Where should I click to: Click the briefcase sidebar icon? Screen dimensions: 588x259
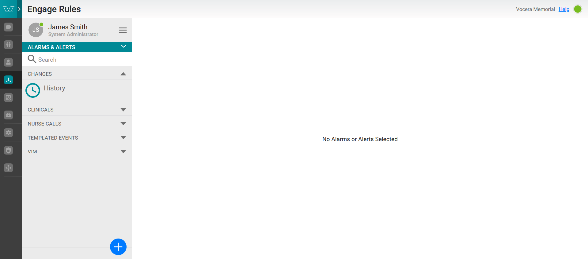click(x=9, y=115)
